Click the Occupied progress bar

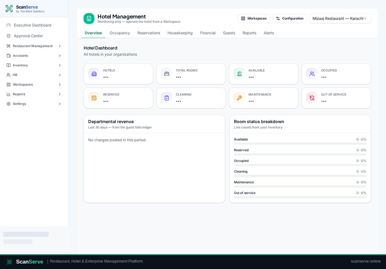click(x=300, y=165)
